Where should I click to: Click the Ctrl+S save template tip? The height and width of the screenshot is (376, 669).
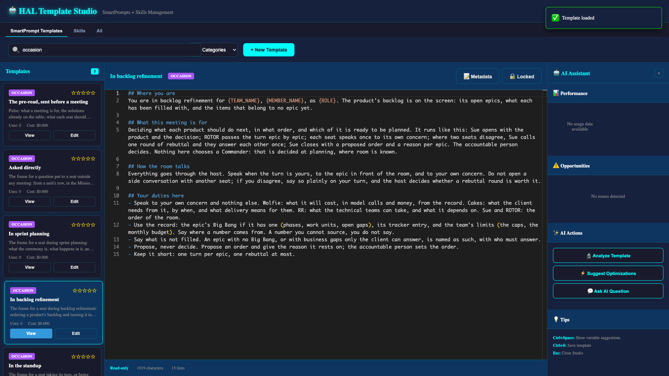pyautogui.click(x=572, y=345)
